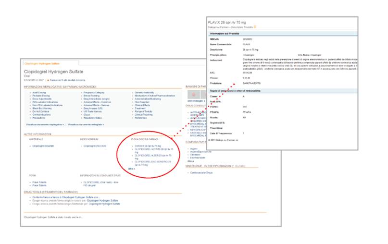Click 'Regole di prescrizione' section header
Viewport: 388px width, 244px height.
pyautogui.click(x=283, y=91)
